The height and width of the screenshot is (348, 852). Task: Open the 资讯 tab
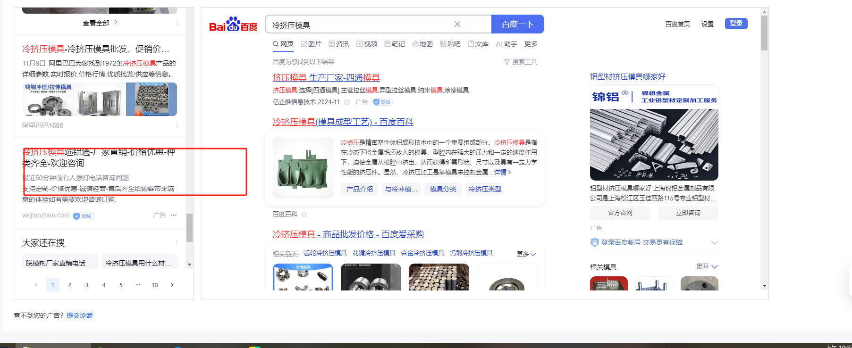339,44
